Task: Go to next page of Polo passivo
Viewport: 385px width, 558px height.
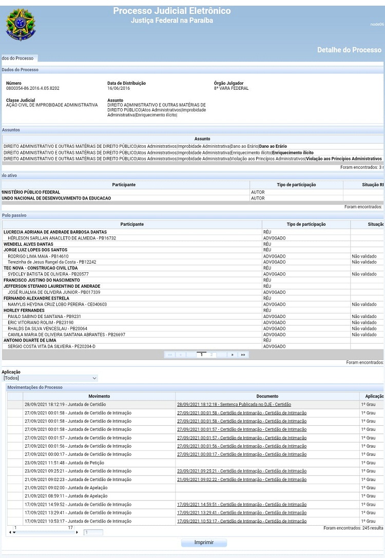Action: click(232, 354)
